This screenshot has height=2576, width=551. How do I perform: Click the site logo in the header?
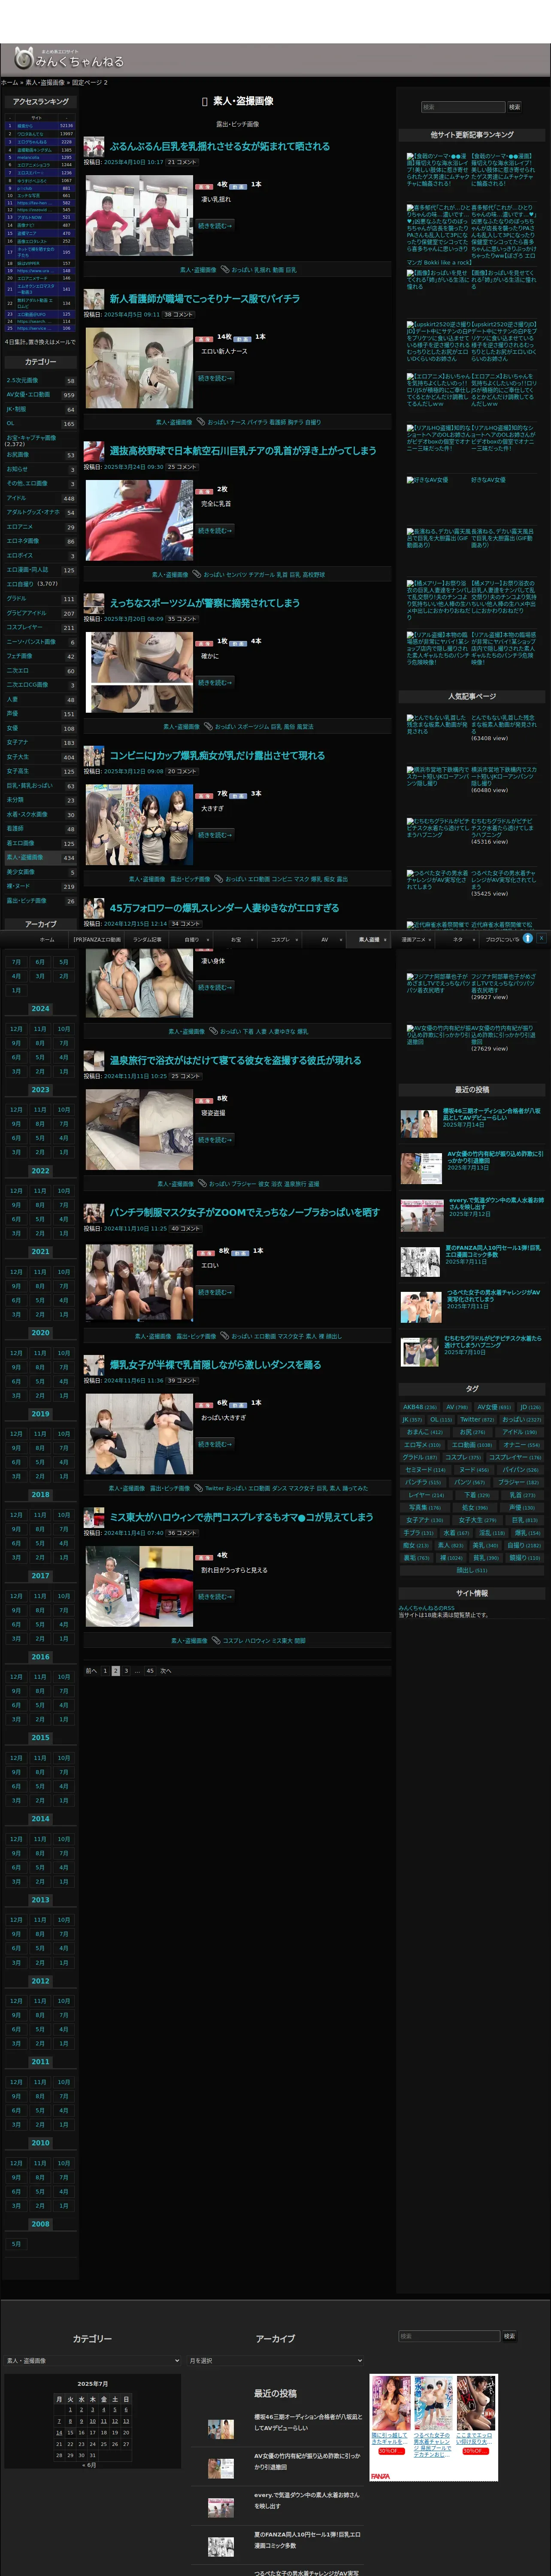69,59
